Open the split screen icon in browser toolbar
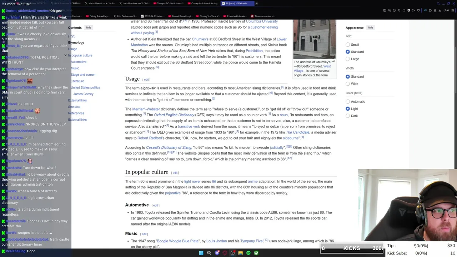The height and width of the screenshot is (257, 457). (x=385, y=10)
